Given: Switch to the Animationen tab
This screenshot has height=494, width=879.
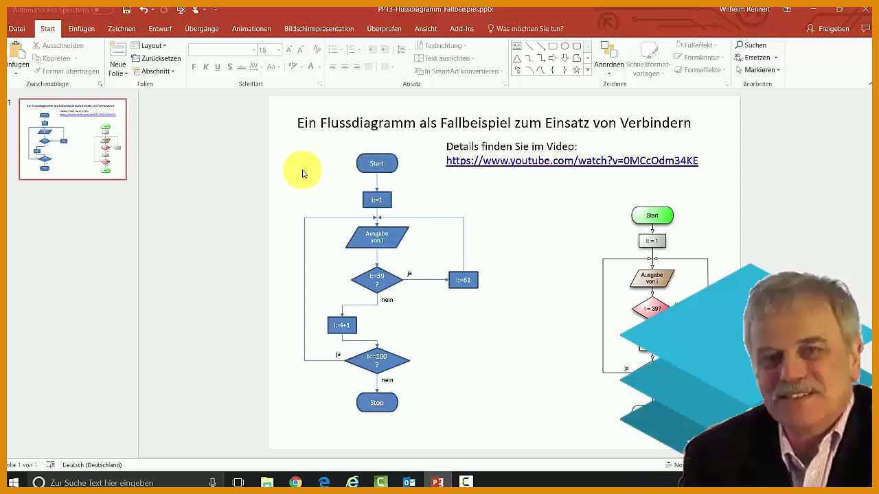Looking at the screenshot, I should coord(251,29).
